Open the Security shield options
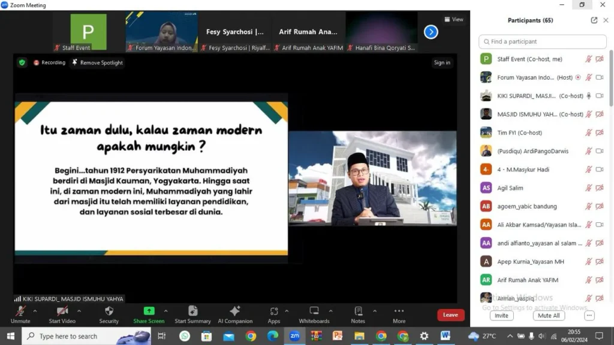The width and height of the screenshot is (614, 345). click(109, 314)
